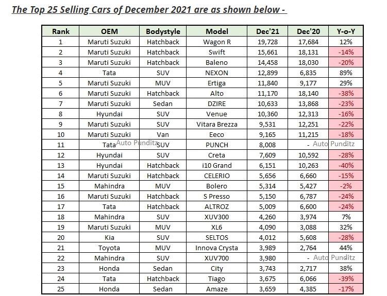The height and width of the screenshot is (296, 387).
Task: Select the Model column header
Action: pyautogui.click(x=216, y=31)
